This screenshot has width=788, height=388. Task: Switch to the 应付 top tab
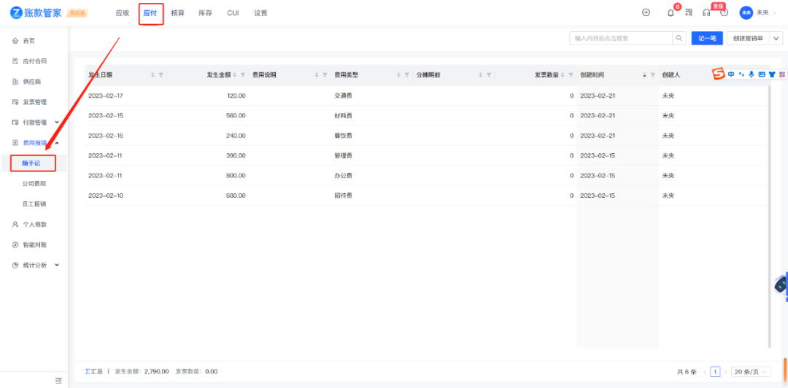(150, 13)
